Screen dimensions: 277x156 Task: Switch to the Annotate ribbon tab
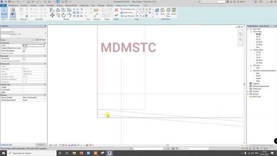coord(50,6)
